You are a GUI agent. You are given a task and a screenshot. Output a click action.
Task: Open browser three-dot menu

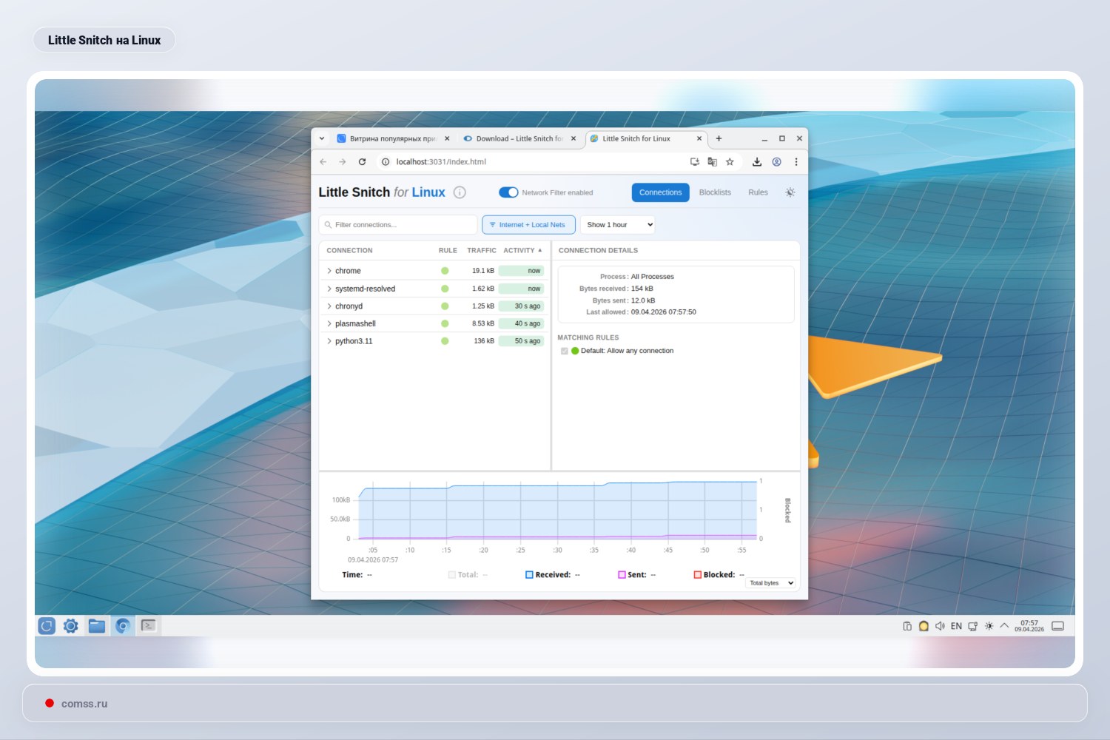796,162
